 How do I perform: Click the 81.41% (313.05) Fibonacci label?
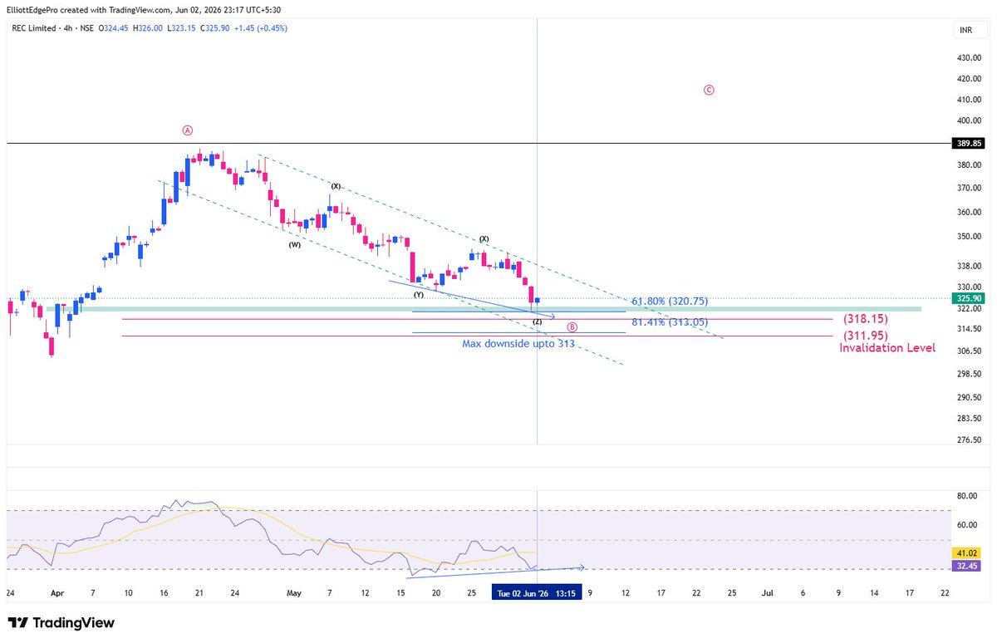[x=670, y=321]
